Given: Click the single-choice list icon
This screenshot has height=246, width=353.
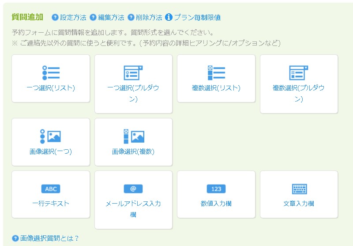Looking at the screenshot, I should click(51, 72).
